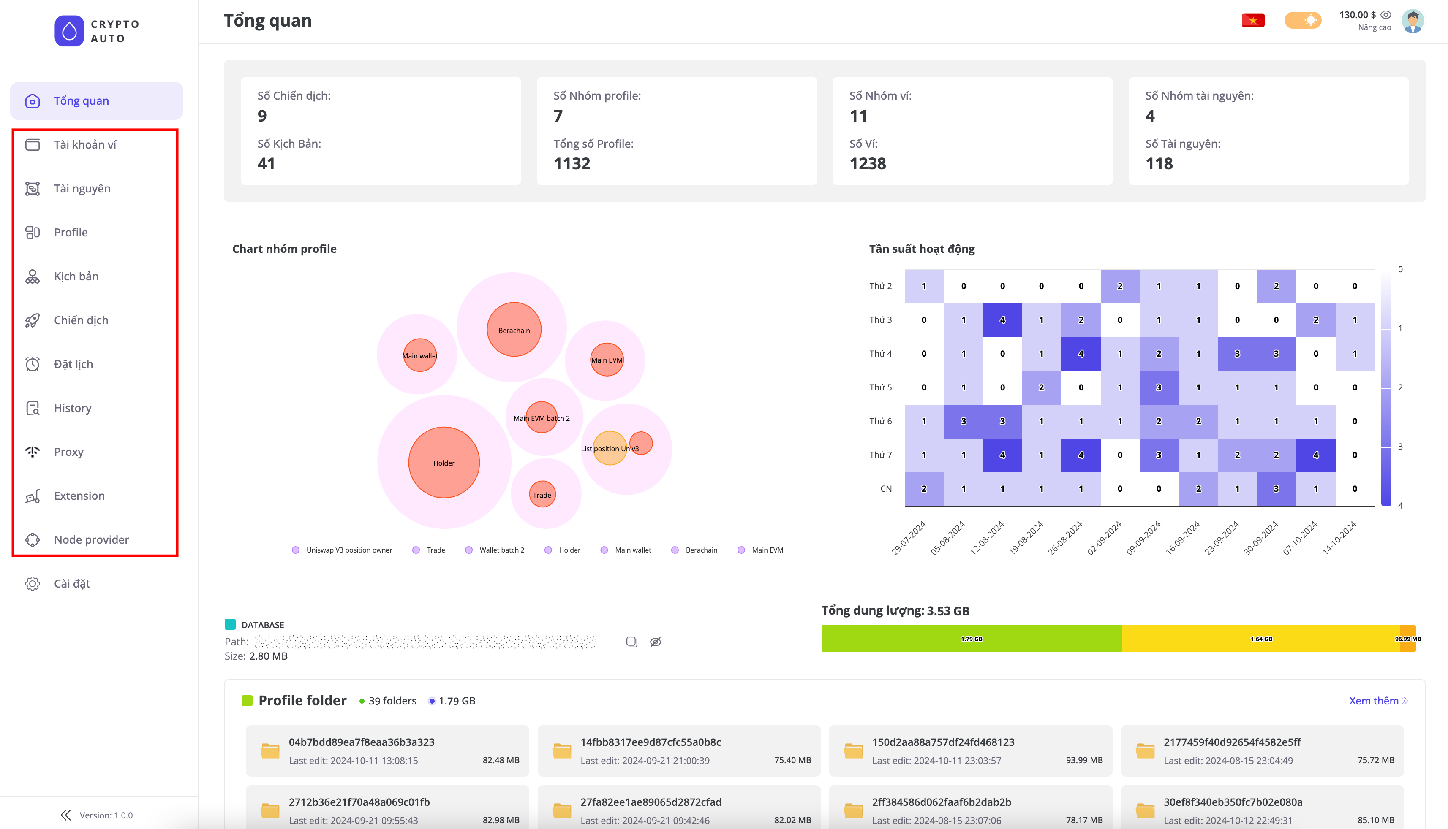Open the user avatar menu
The height and width of the screenshot is (829, 1448).
[x=1413, y=21]
